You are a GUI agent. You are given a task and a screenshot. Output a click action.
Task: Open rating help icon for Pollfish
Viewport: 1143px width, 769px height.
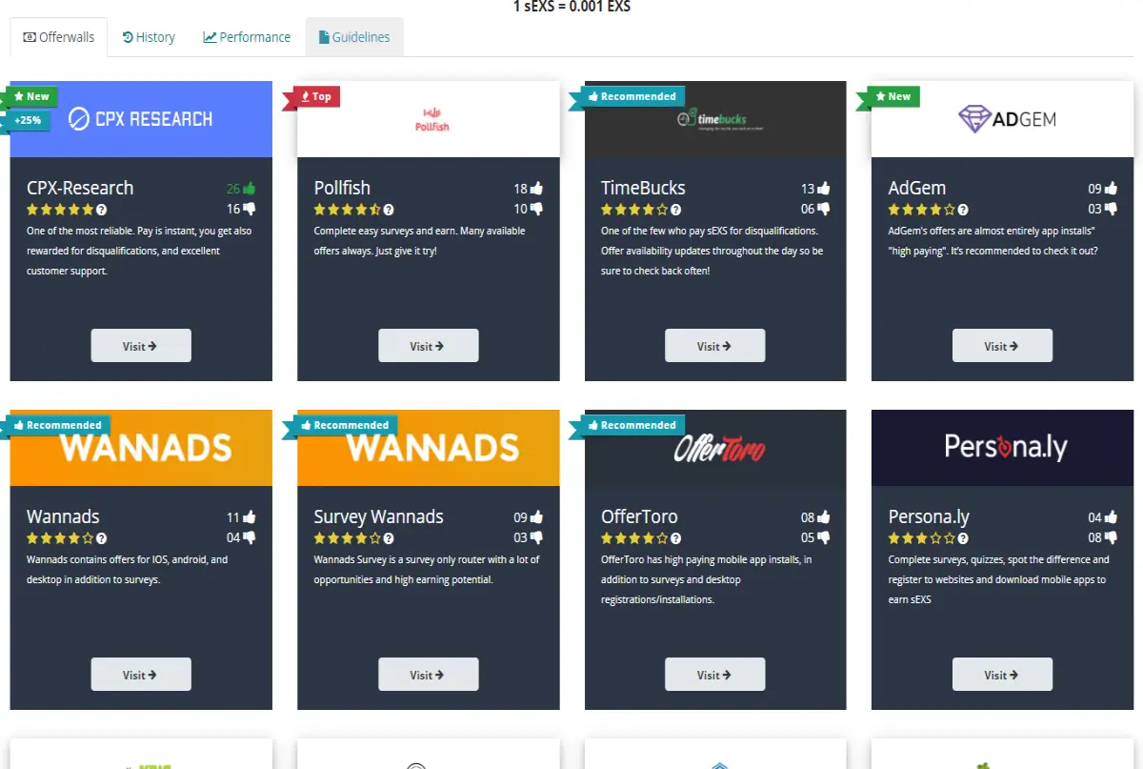coord(389,210)
